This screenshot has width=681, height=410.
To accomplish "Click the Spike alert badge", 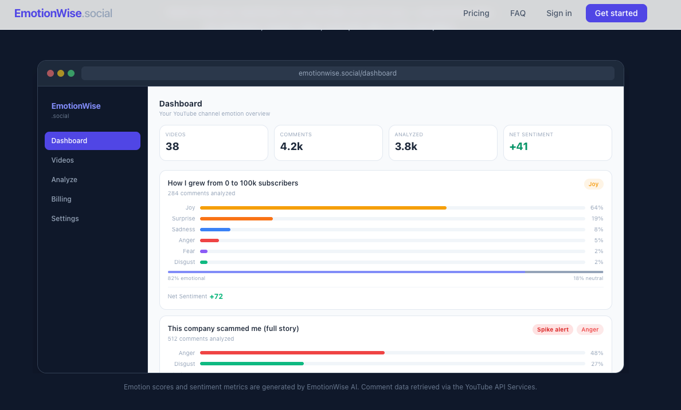I will (x=552, y=329).
